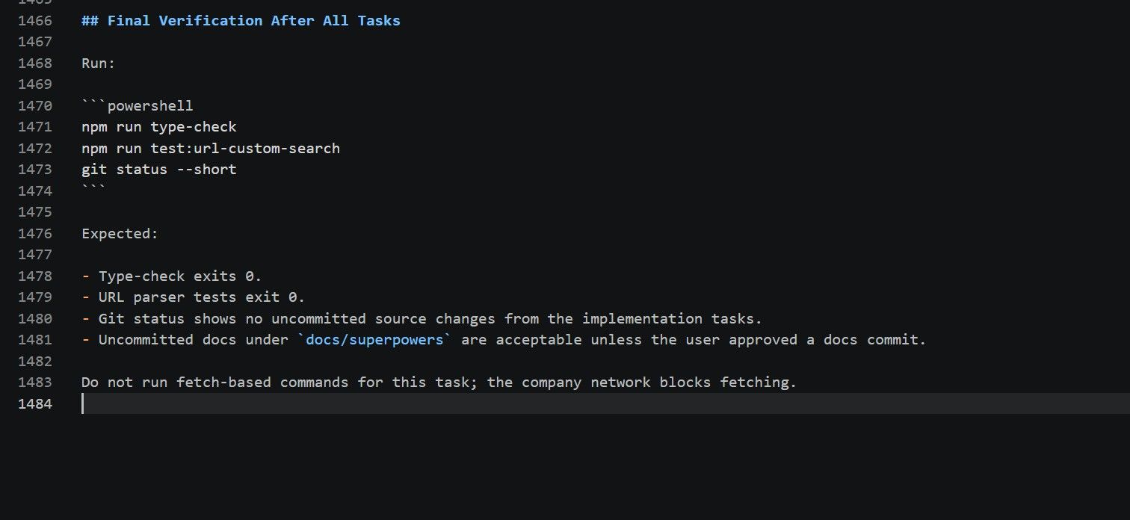Select line number 1481 in the gutter
Screen dimensions: 1130x520
[x=35, y=340]
